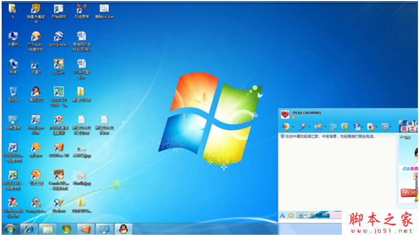Launch the Google Earth desktop shortcut

point(58,39)
